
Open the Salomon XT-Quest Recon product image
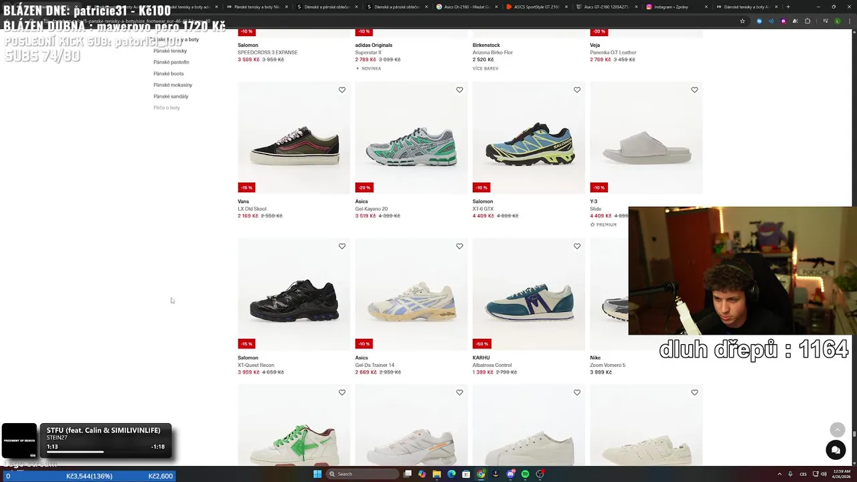click(x=294, y=295)
